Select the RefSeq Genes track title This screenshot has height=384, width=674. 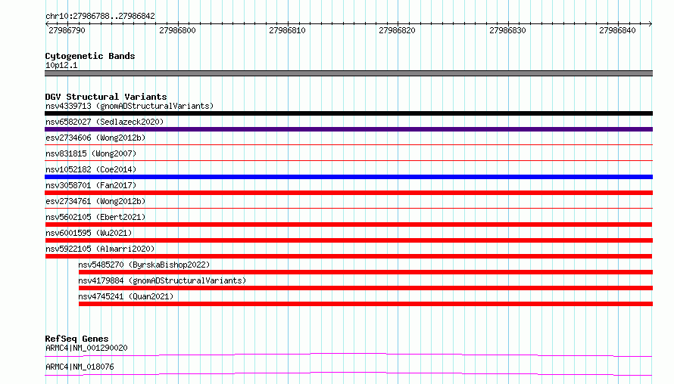[x=76, y=339]
